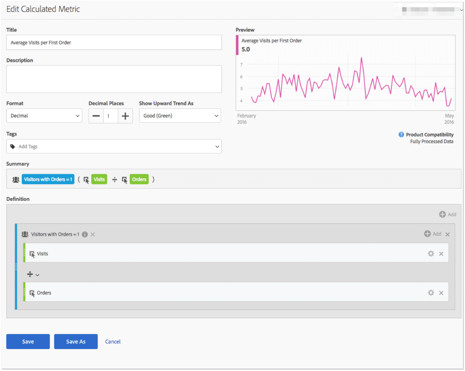This screenshot has height=371, width=465.
Task: Decrease decimal places with minus button
Action: 96,116
